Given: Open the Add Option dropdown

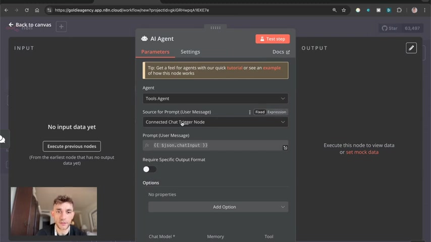Looking at the screenshot, I should point(218,207).
